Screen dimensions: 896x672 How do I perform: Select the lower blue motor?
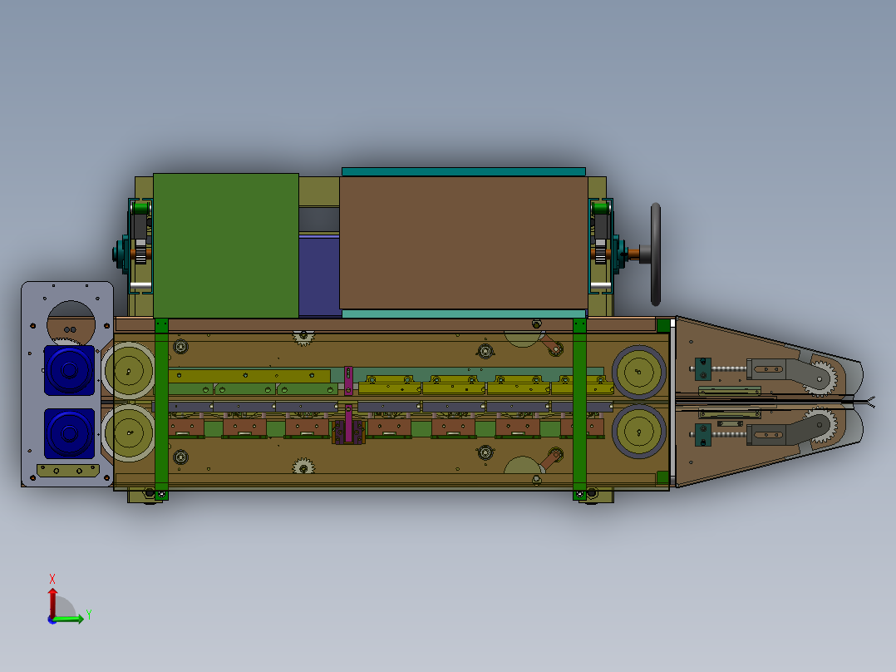click(69, 433)
